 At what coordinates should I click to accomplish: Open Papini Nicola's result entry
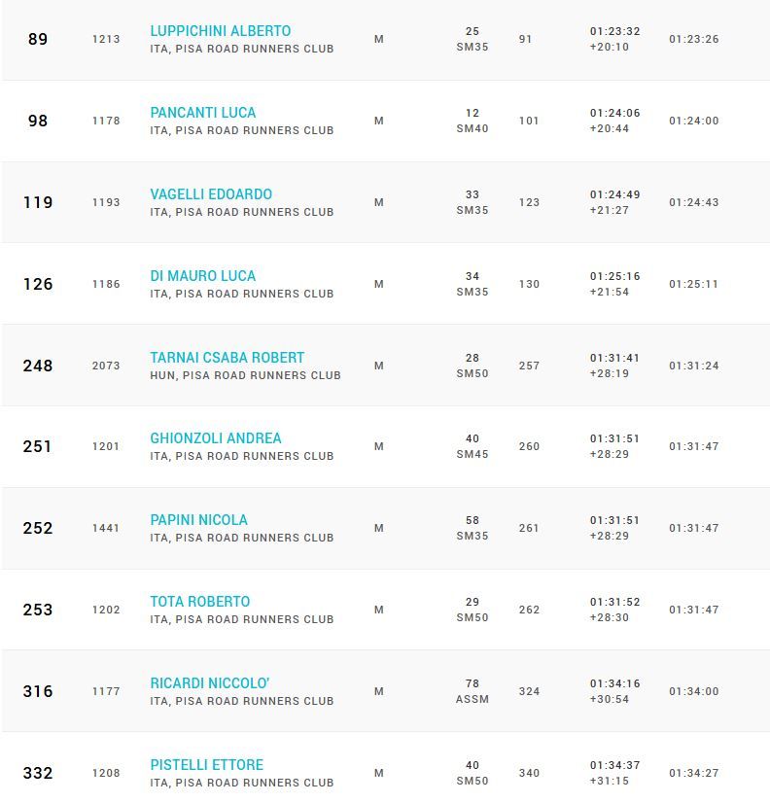pos(198,520)
